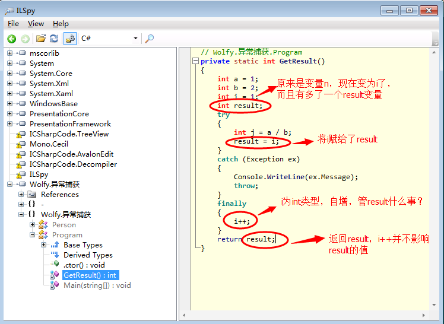The image size is (444, 324).
Task: Select the WindowsBase tree item
Action: [53, 104]
